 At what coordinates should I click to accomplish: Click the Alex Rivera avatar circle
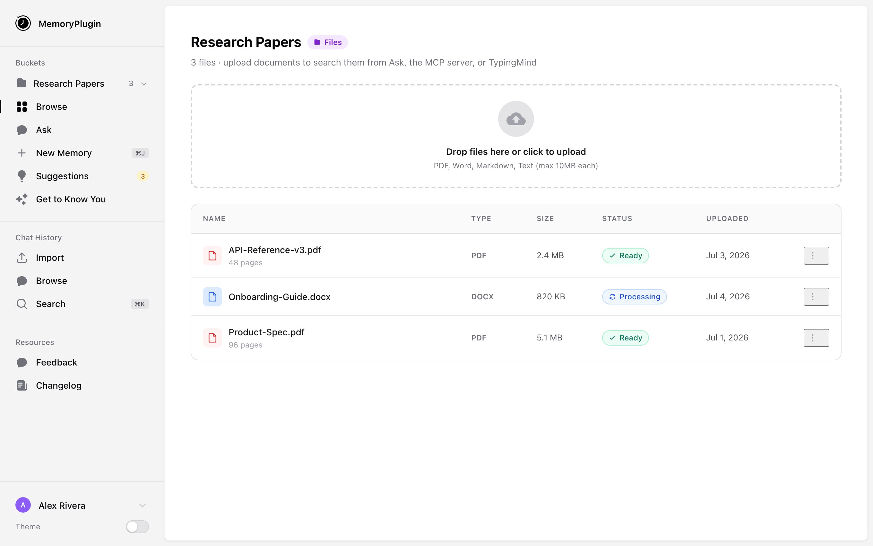pyautogui.click(x=23, y=505)
